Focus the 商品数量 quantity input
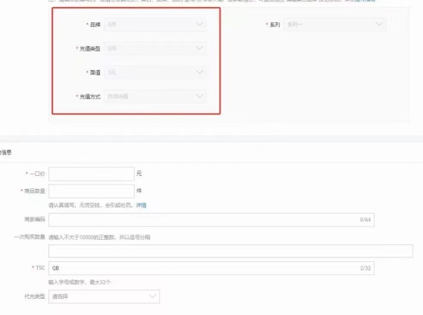Viewport: 423px width, 315px height. point(92,191)
